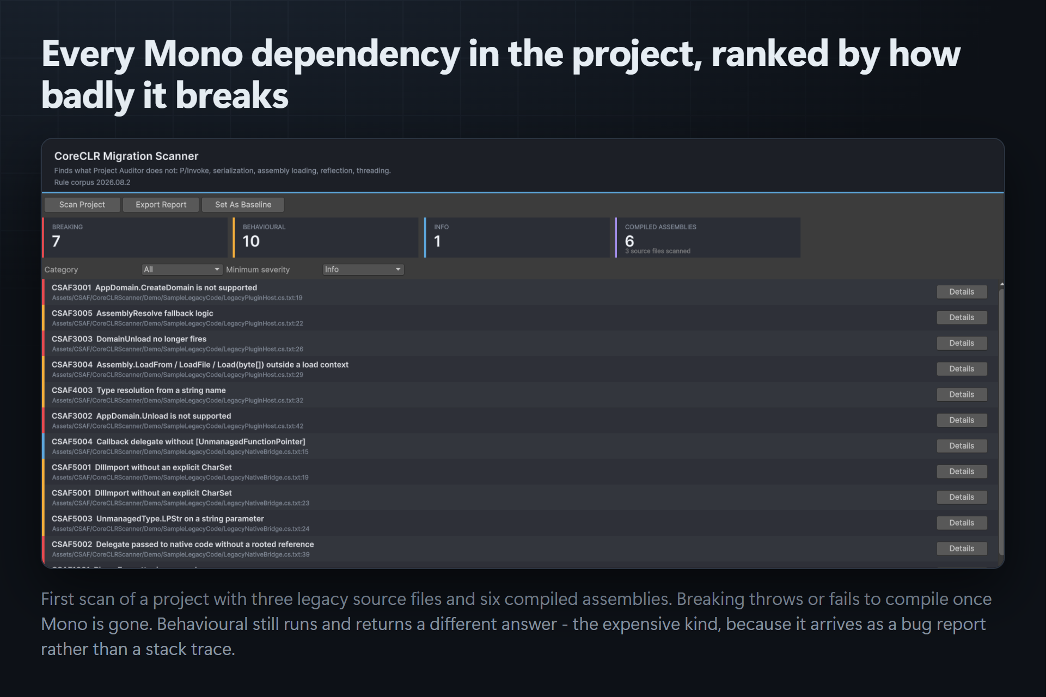Open Details for CSAF3002 AppDomain.Unload

[x=962, y=420]
